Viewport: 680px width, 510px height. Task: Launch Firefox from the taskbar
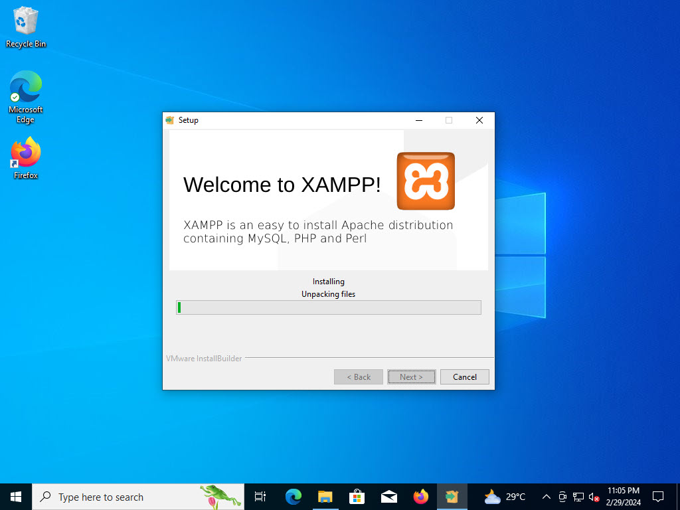[x=420, y=496]
